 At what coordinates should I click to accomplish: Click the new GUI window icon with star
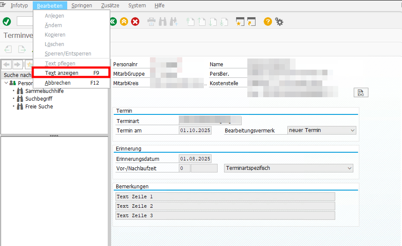(x=240, y=22)
